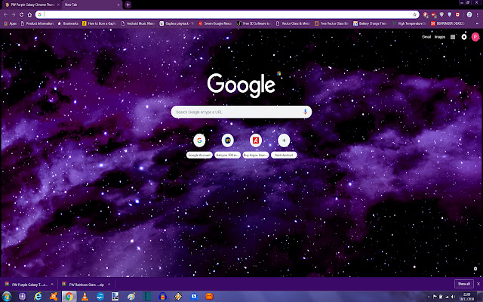Open the Home page button
This screenshot has width=483, height=302.
pos(29,14)
